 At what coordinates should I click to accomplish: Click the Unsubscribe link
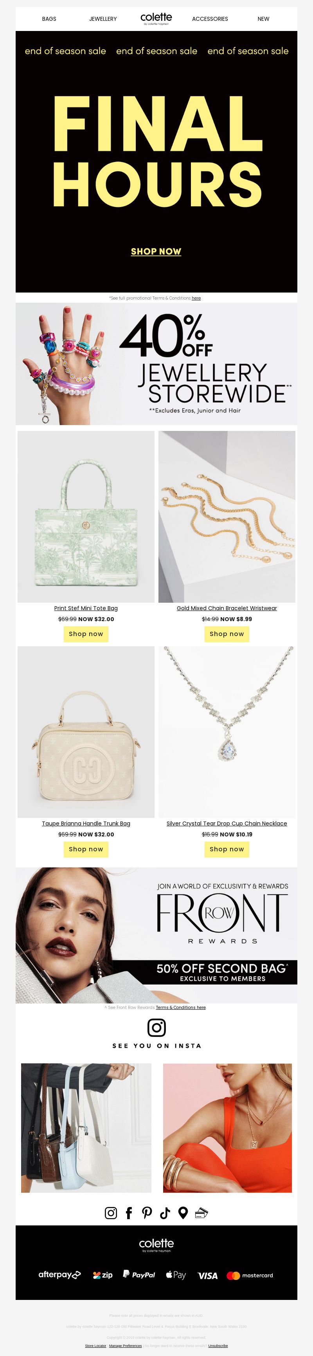tap(218, 1345)
